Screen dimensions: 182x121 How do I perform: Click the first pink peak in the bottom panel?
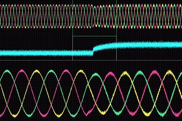[21, 71]
